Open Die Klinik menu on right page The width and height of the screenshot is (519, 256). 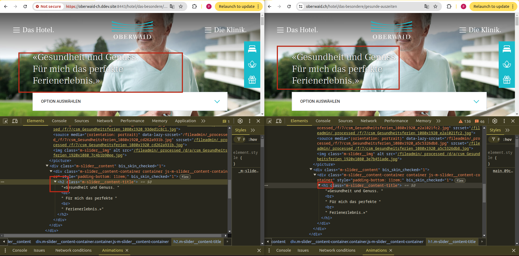pyautogui.click(x=480, y=30)
